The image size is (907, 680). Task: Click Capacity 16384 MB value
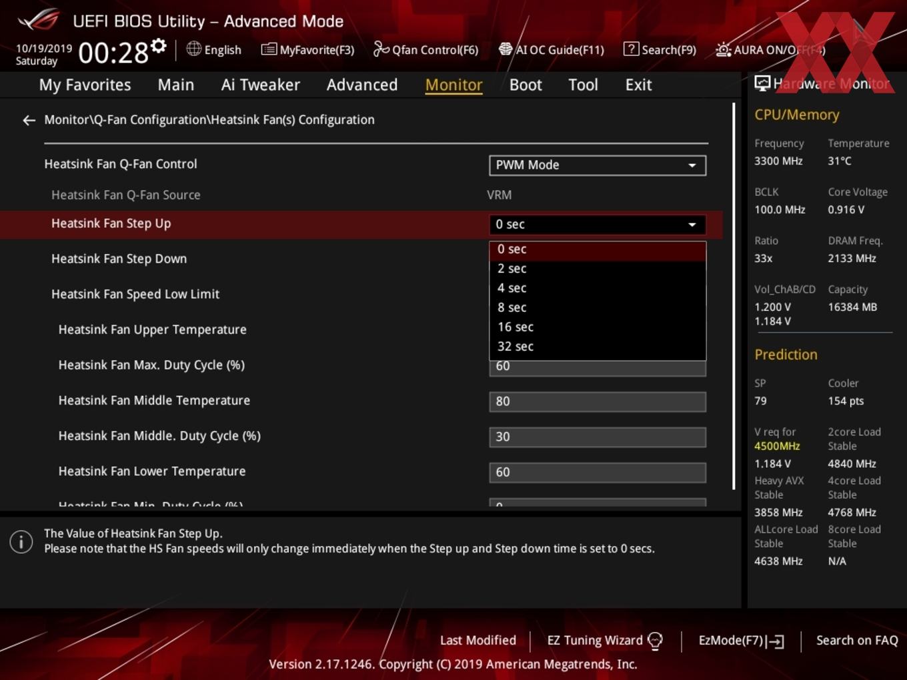tap(852, 307)
